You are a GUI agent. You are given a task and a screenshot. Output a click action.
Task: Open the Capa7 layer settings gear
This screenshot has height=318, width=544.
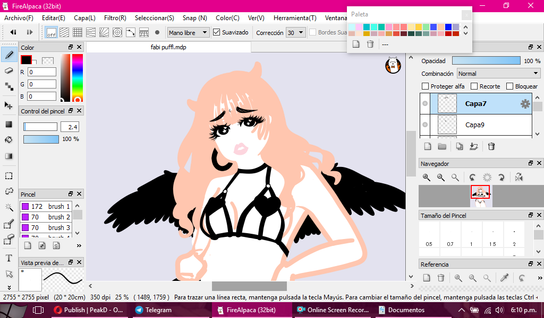[525, 104]
